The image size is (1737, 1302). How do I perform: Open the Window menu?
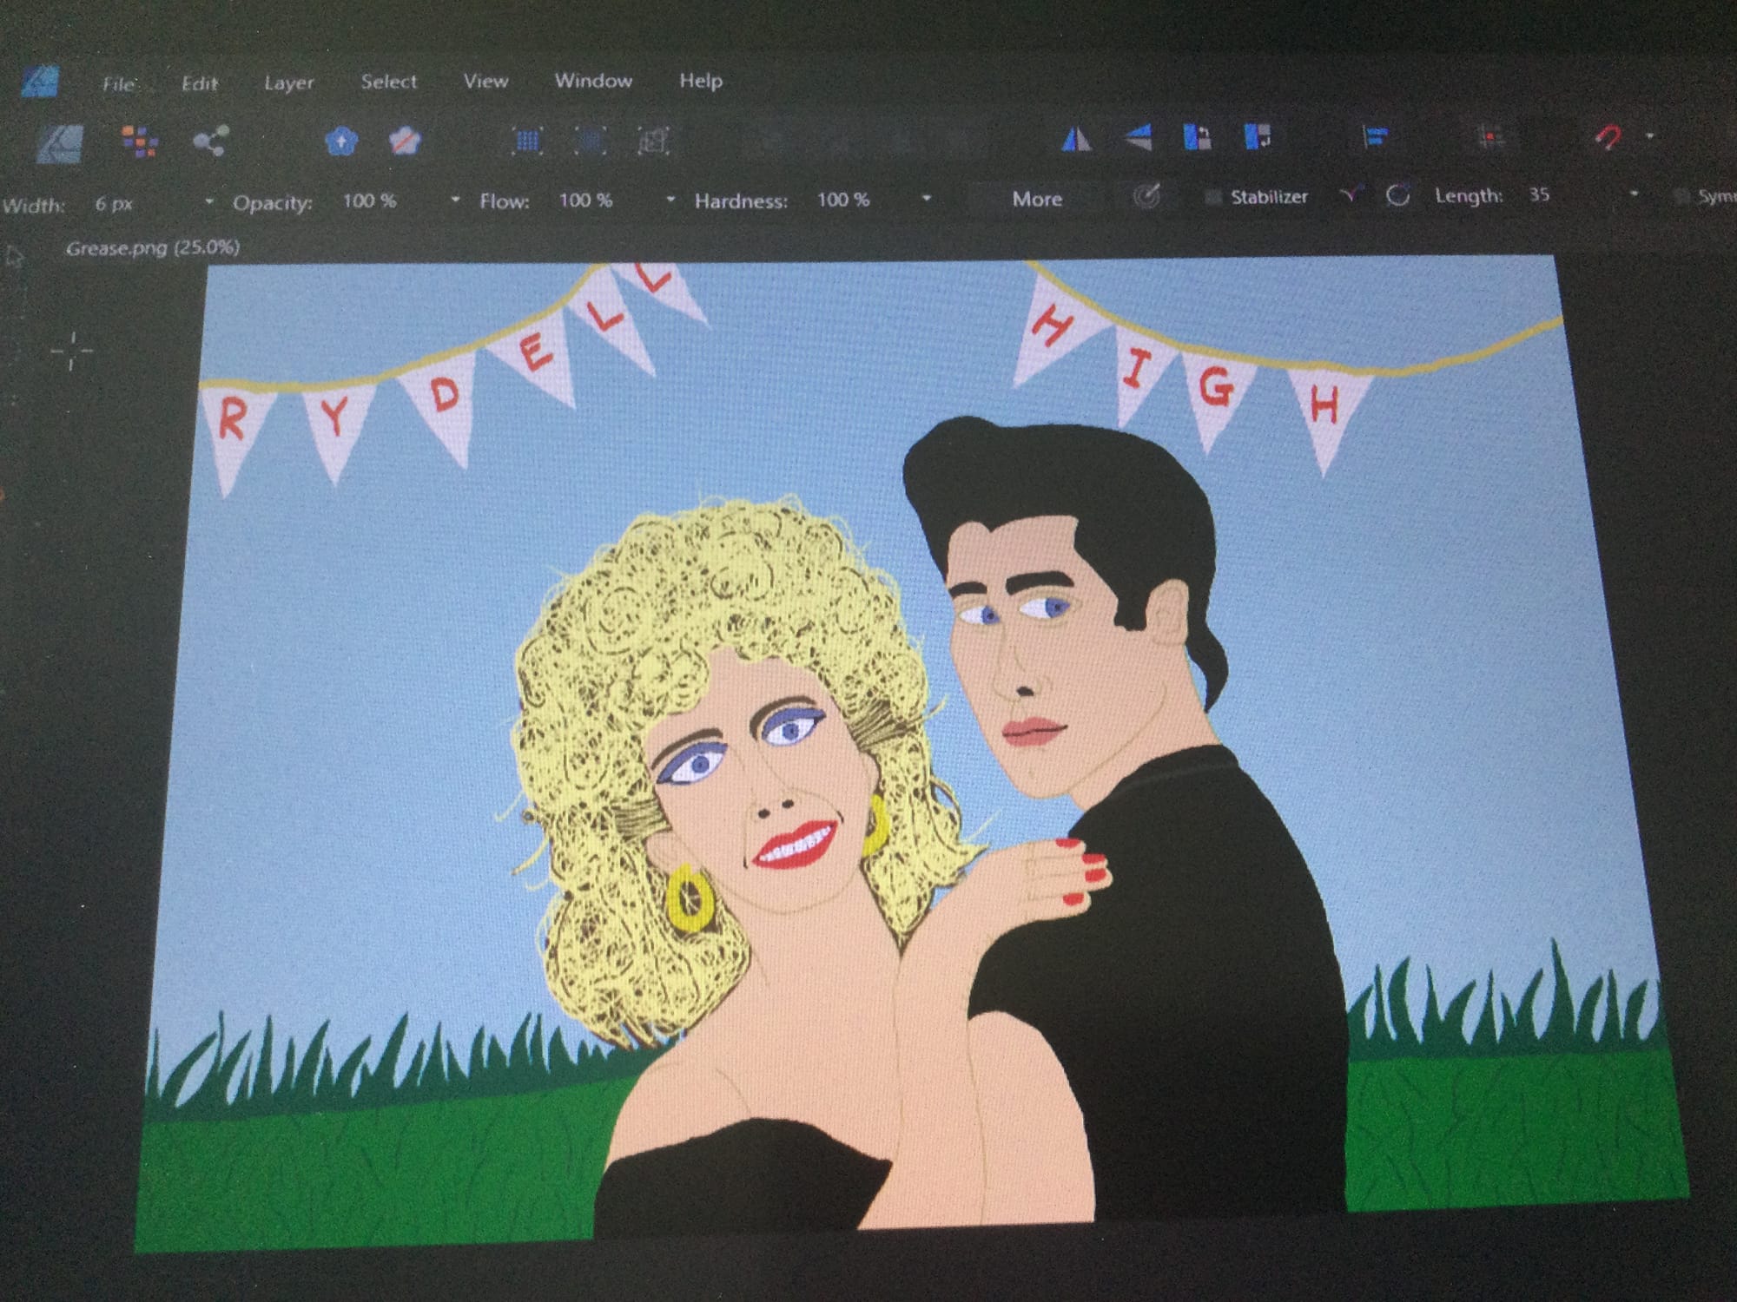click(x=593, y=81)
